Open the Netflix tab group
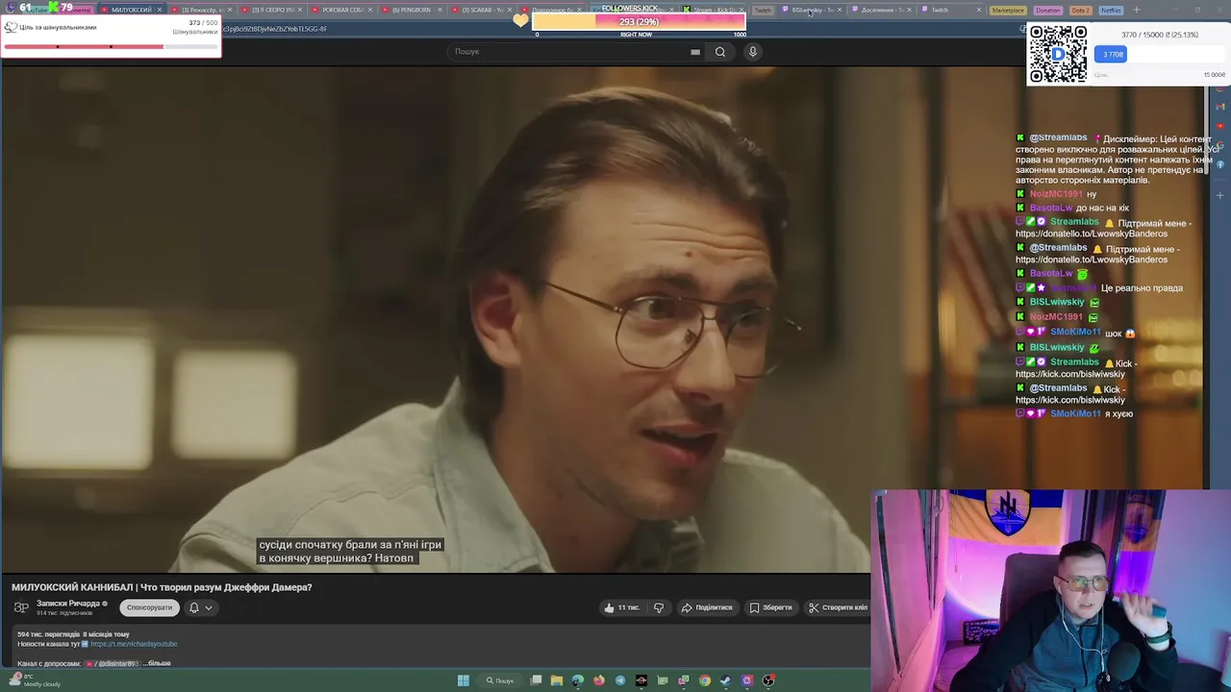Image resolution: width=1231 pixels, height=692 pixels. tap(1111, 10)
